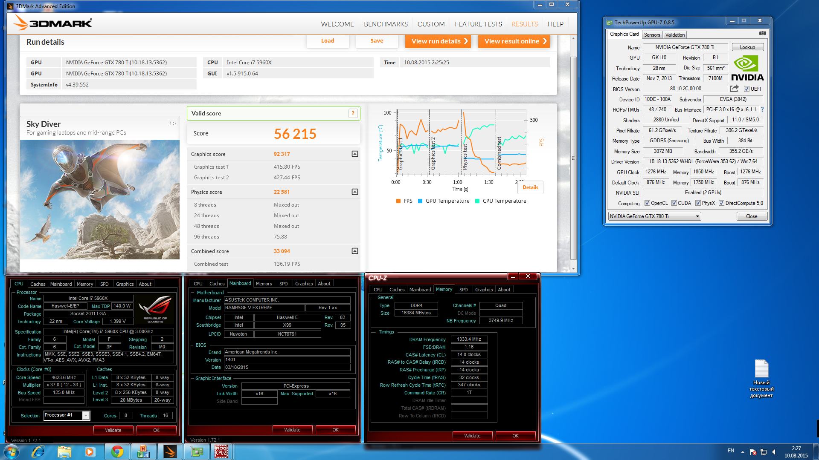
Task: Click the orange FPS legend swatch
Action: pyautogui.click(x=398, y=201)
